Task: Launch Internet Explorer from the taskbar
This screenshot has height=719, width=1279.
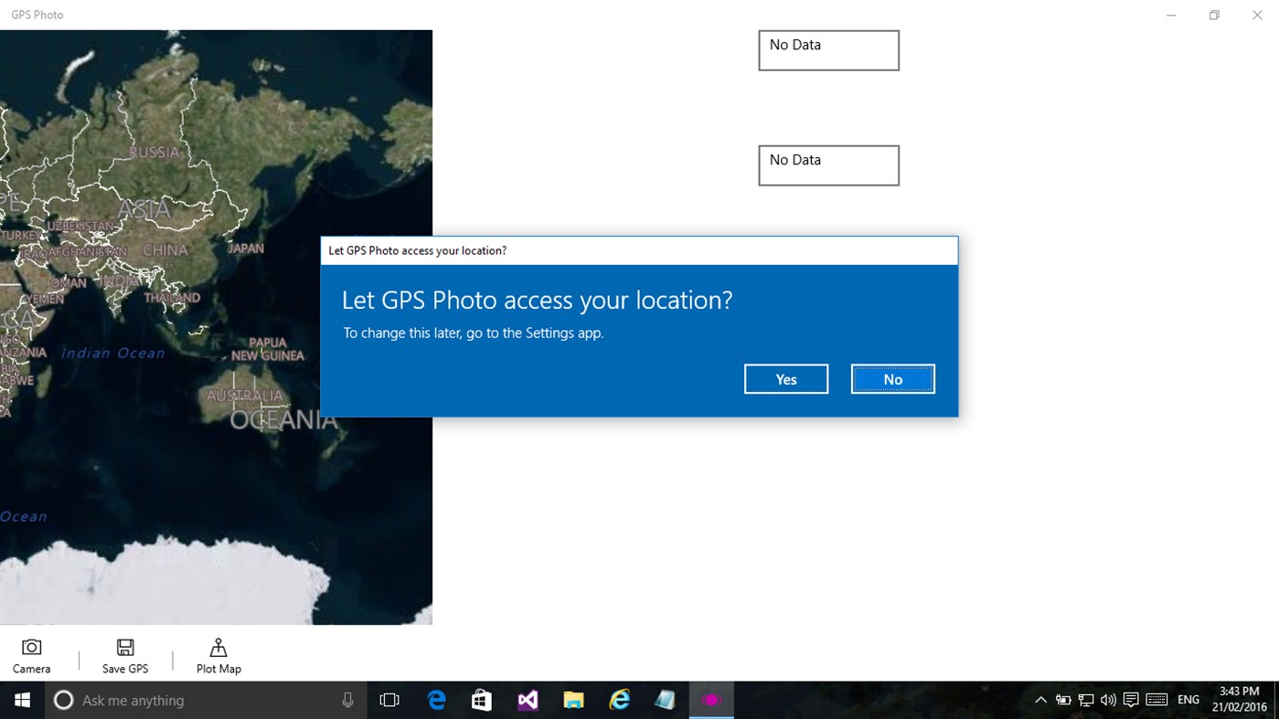Action: [619, 700]
